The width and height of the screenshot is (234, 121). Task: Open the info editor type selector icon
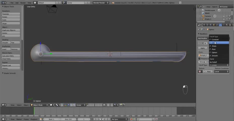coord(4,3)
